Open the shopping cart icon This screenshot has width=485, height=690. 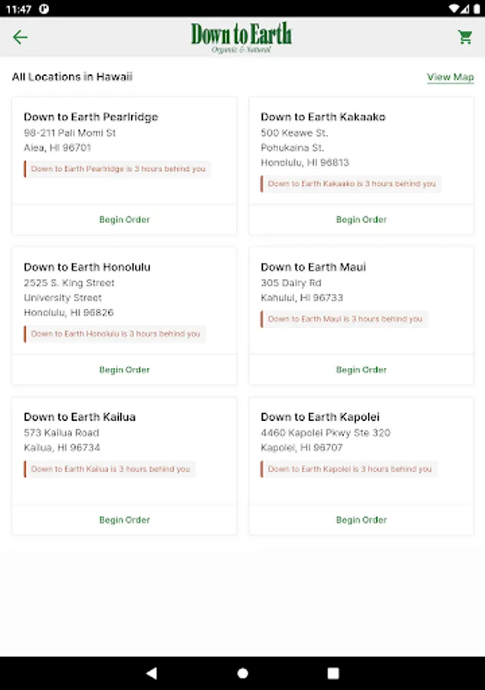pos(465,37)
